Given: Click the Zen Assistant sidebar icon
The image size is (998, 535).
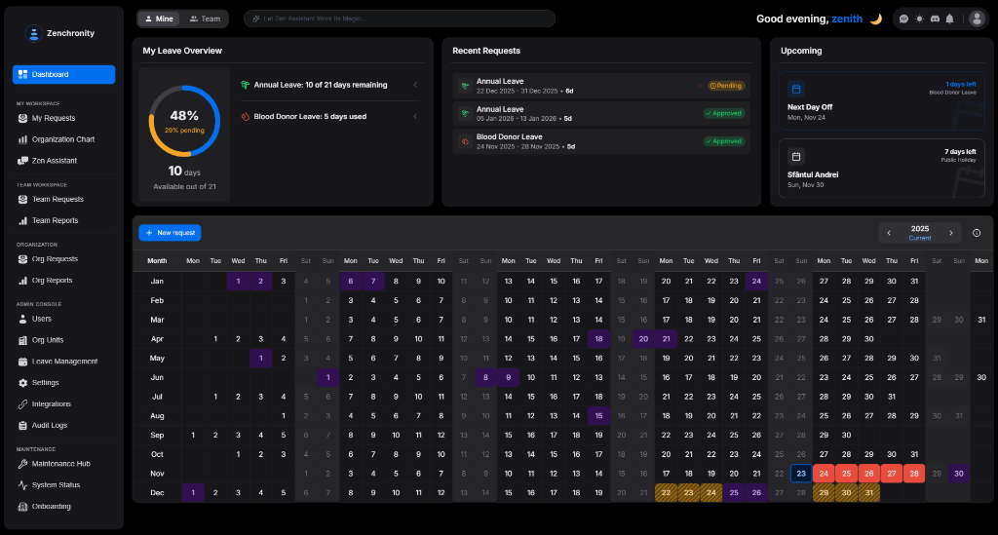Looking at the screenshot, I should click(23, 161).
